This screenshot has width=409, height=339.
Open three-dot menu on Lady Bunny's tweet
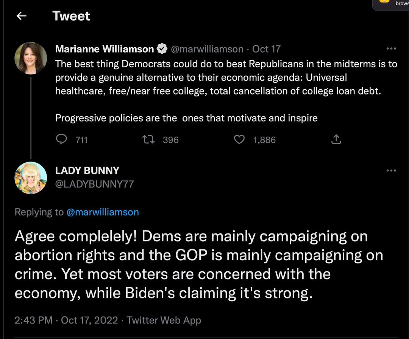391,170
